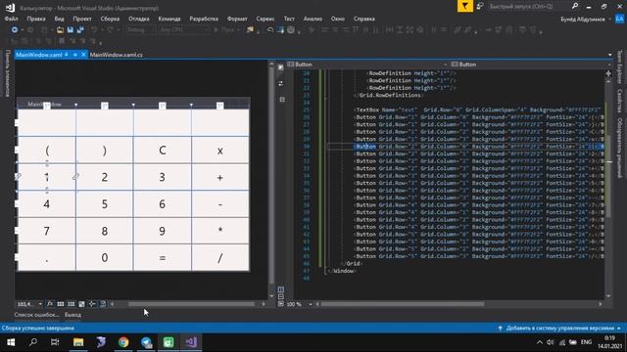Viewport: 627px width, 352px height.
Task: Switch to the MainWindow.xaml.cs tab
Action: click(x=116, y=55)
